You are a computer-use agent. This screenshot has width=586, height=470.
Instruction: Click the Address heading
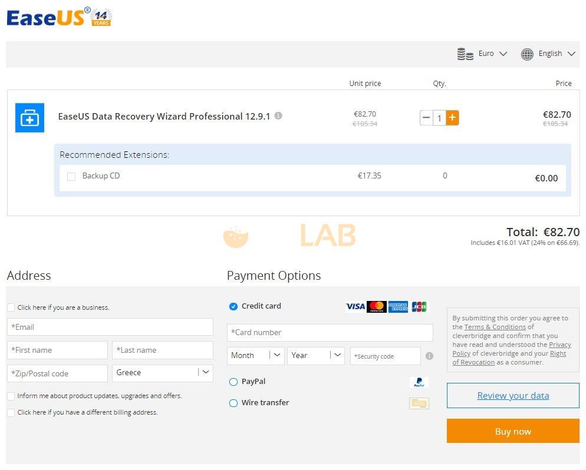tap(29, 276)
